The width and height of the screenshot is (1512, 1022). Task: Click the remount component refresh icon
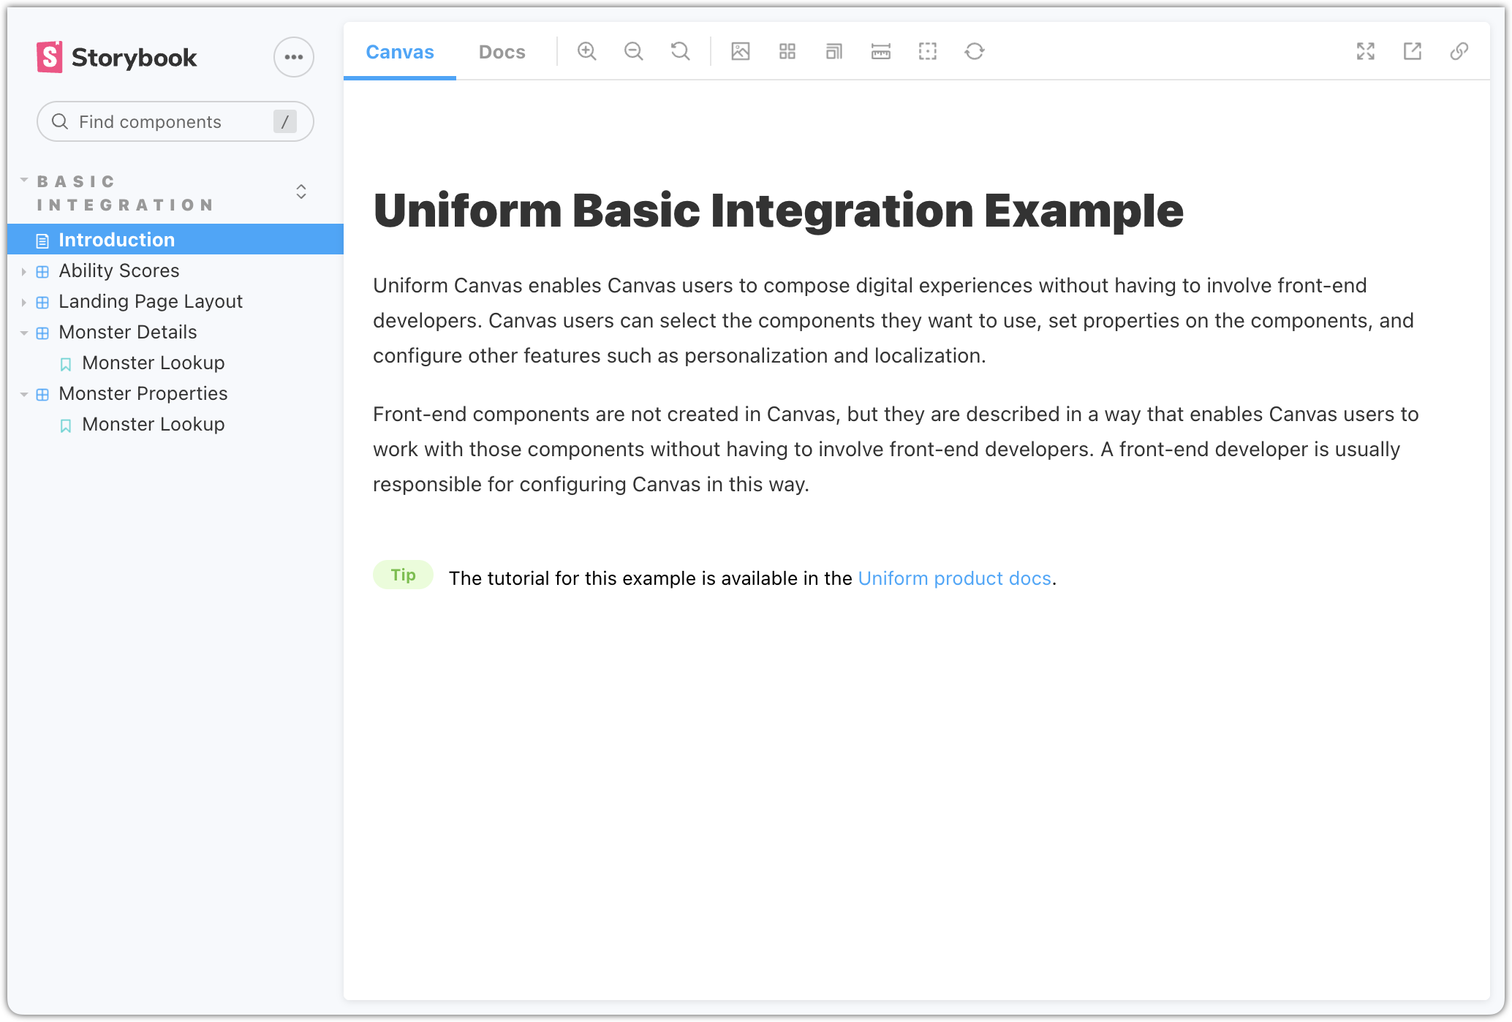coord(975,51)
